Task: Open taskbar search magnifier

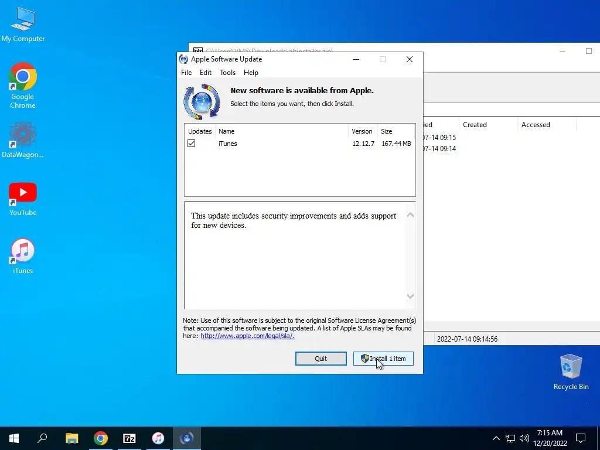Action: [42, 438]
